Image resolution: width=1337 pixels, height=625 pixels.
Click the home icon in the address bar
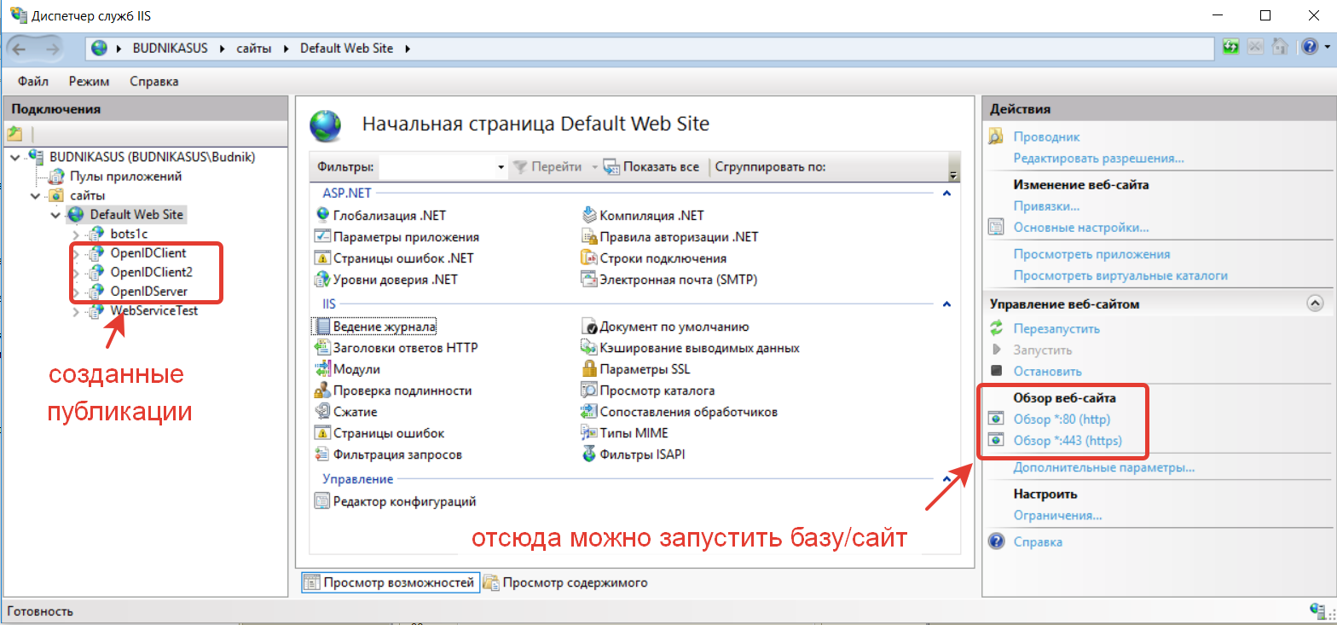coord(1279,48)
